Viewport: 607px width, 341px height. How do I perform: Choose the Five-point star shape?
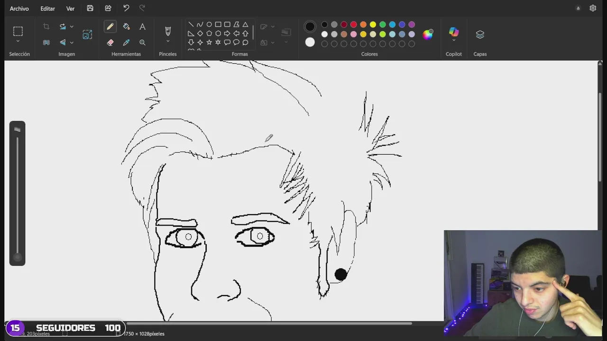pos(209,43)
